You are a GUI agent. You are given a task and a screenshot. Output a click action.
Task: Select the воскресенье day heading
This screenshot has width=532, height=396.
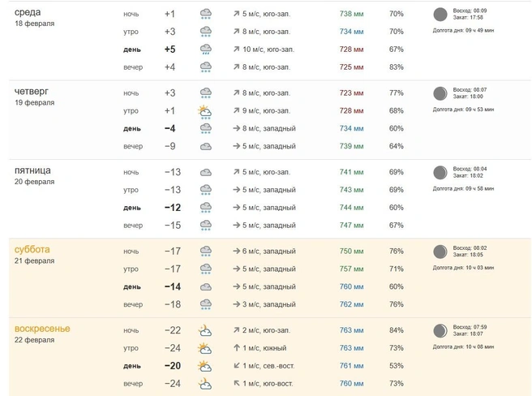point(42,329)
